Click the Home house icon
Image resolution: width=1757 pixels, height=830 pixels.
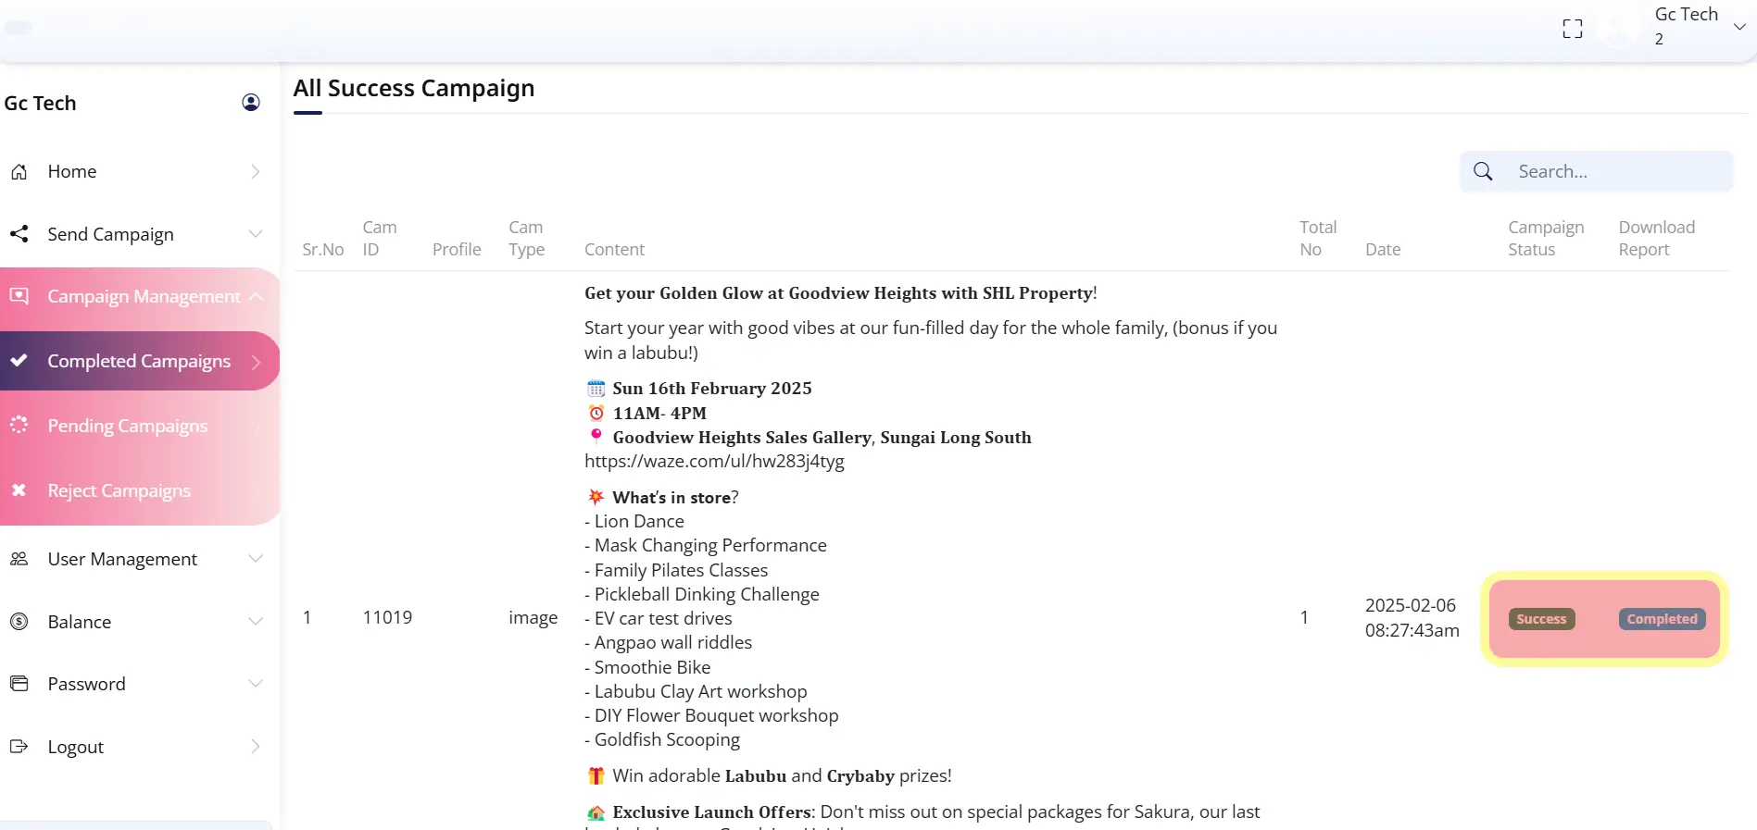tap(19, 172)
